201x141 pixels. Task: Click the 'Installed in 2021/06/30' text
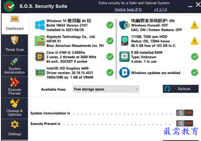click(65, 30)
